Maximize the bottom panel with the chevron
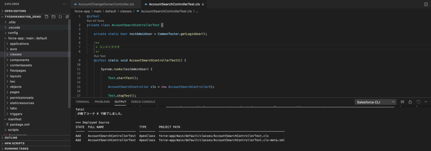The width and height of the screenshot is (431, 151). coord(426,102)
